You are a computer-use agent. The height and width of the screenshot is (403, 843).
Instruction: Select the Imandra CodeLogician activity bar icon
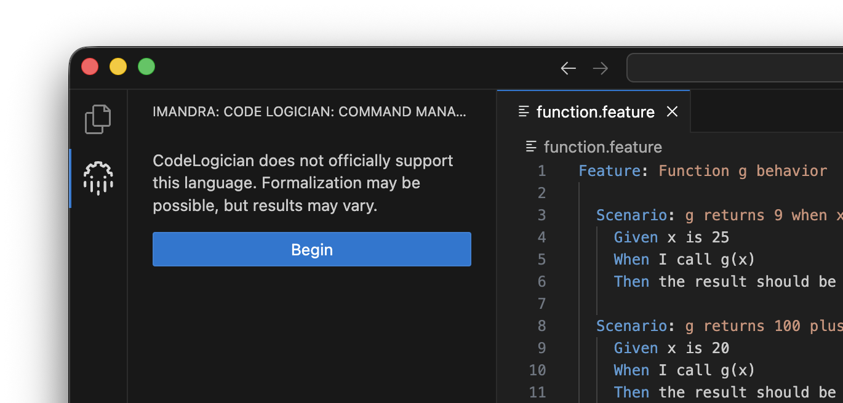tap(98, 178)
